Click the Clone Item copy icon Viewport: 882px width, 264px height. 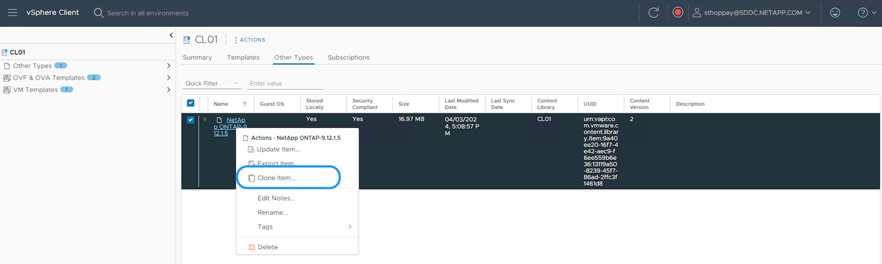(251, 178)
